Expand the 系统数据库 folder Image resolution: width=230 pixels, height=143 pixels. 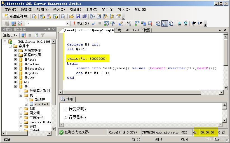click(x=15, y=51)
